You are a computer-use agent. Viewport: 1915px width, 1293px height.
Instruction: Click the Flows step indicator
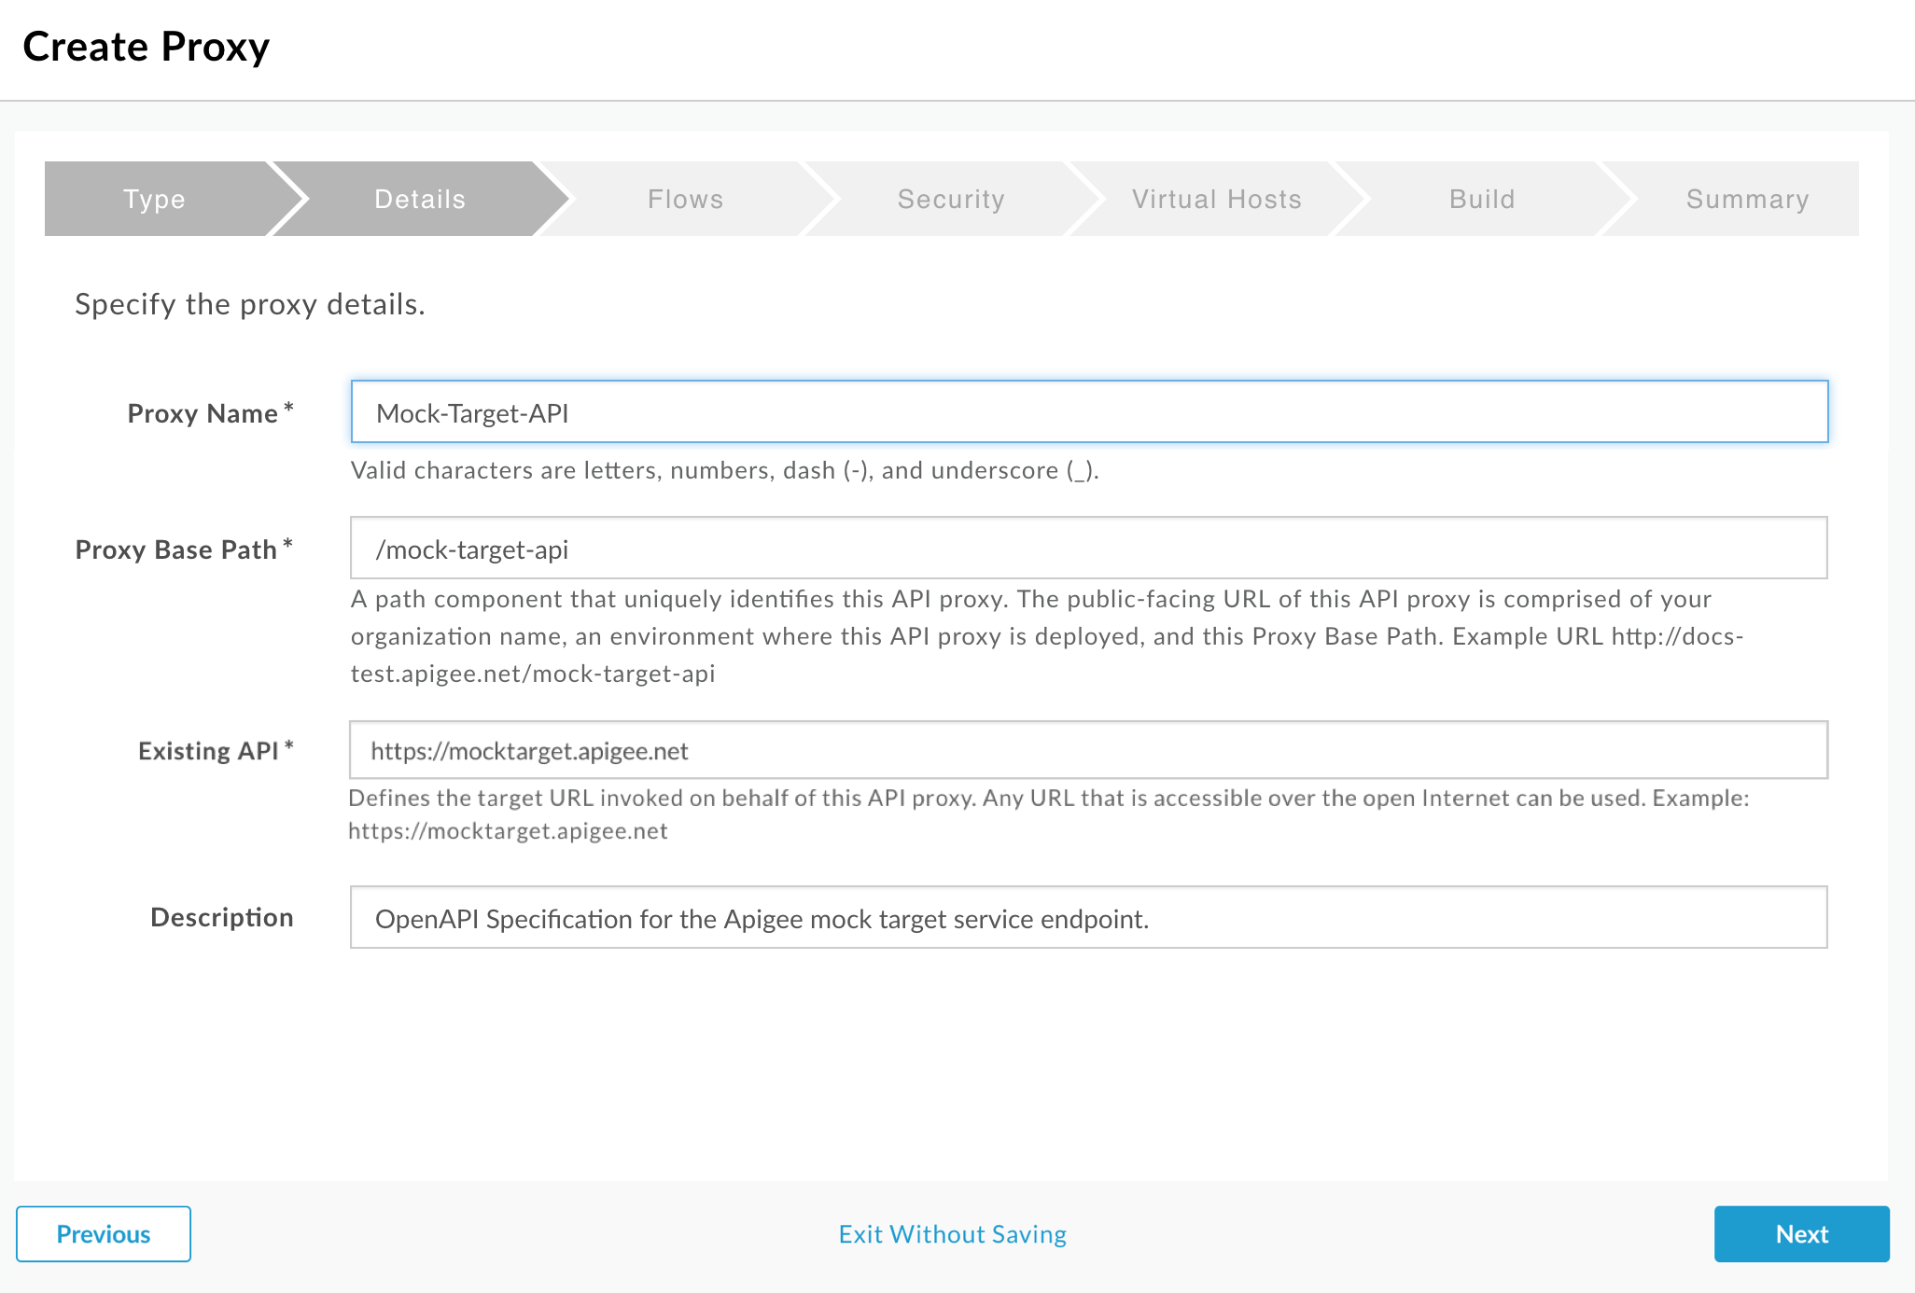pos(686,199)
